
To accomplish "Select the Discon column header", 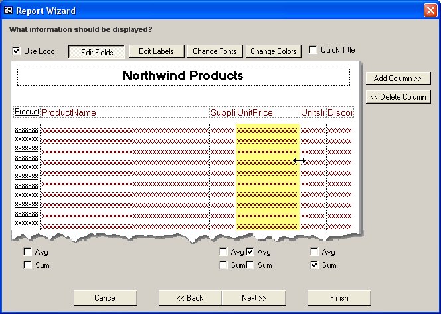I will pos(340,112).
